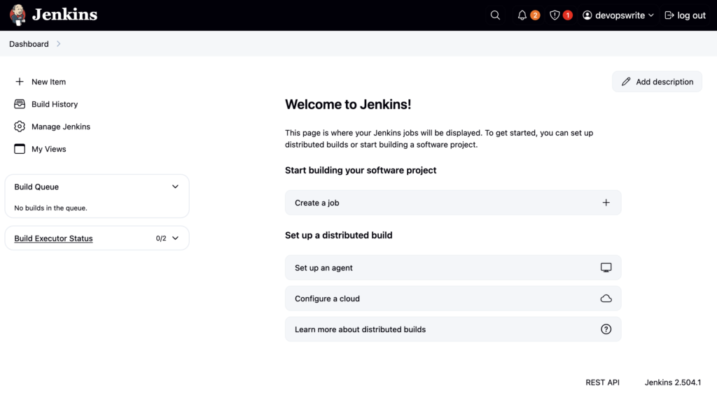Open notifications bell icon

522,15
